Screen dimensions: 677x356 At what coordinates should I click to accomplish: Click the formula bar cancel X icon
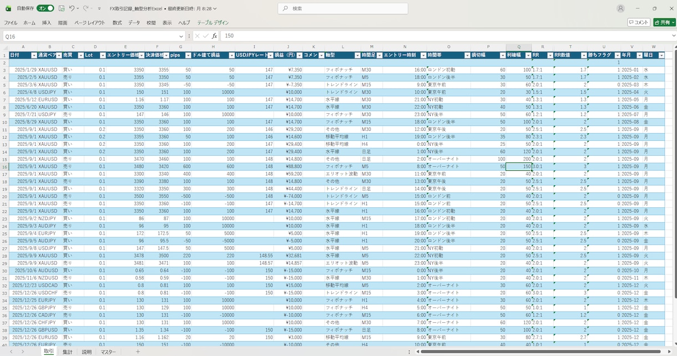197,36
